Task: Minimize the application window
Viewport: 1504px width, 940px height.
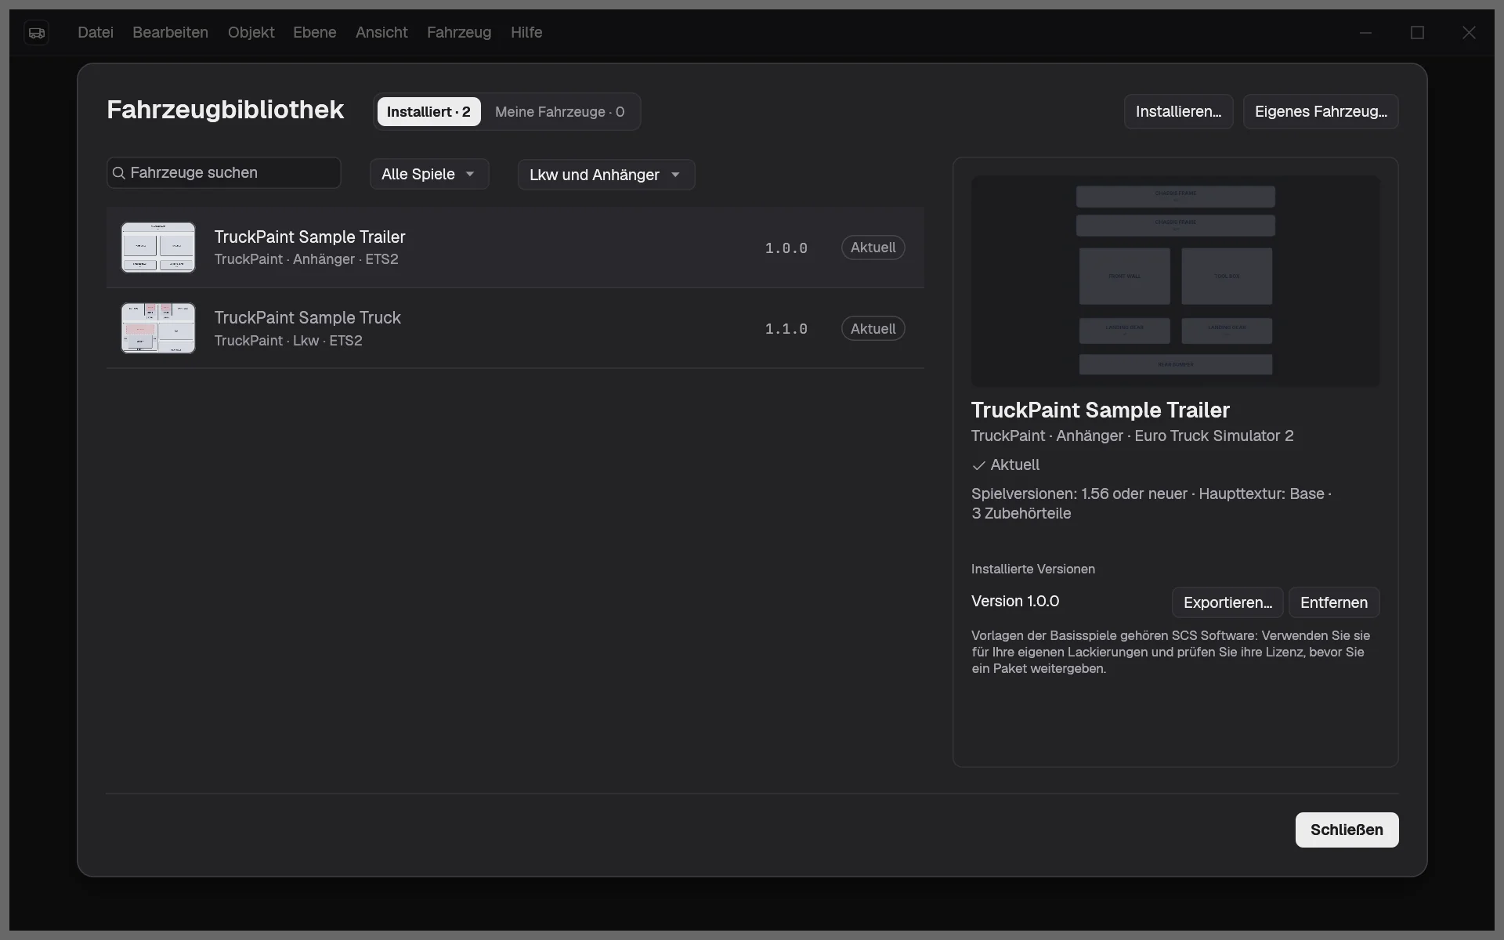Action: pos(1365,32)
